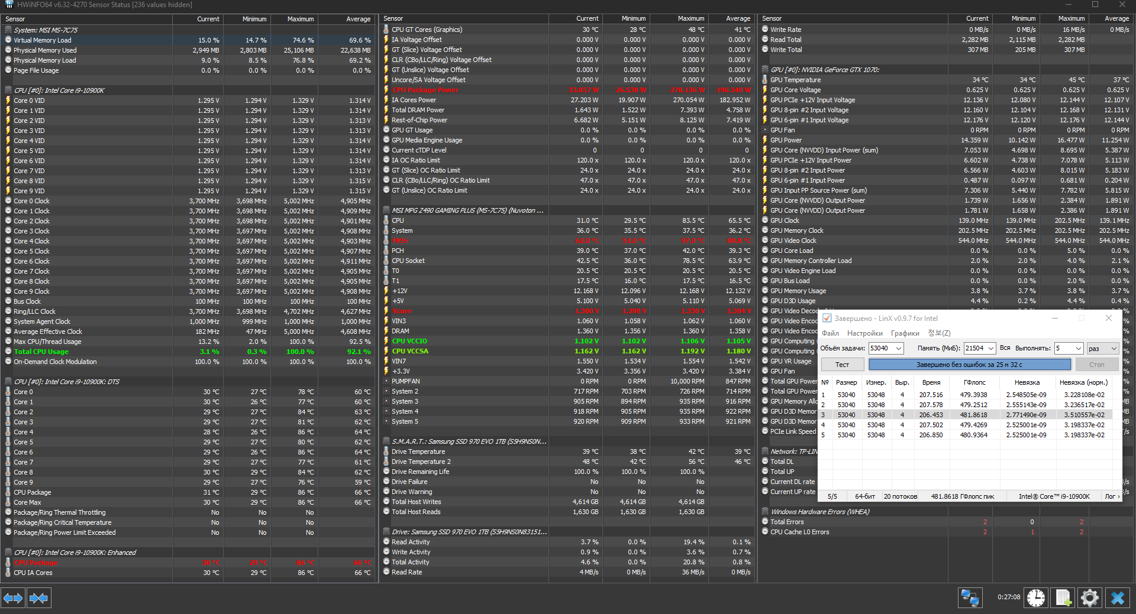Screen dimensions: 1136x614
Task: Open the network remote monitoring icon
Action: tap(970, 598)
